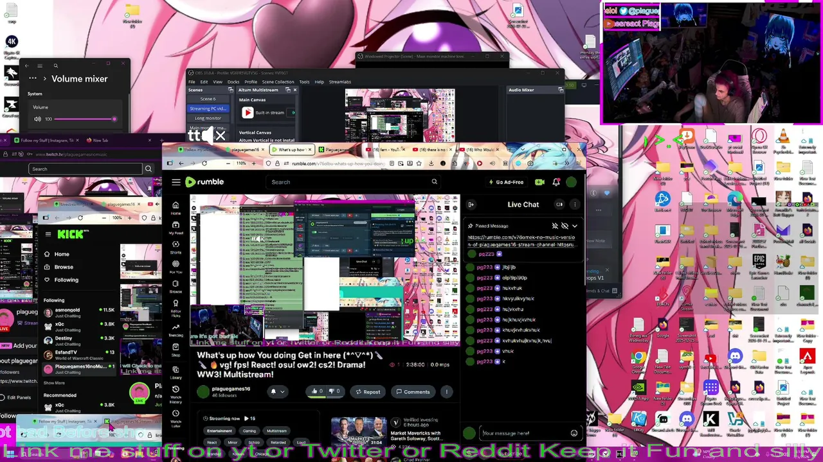
Task: Mute system volume speaker icon
Action: (38, 119)
